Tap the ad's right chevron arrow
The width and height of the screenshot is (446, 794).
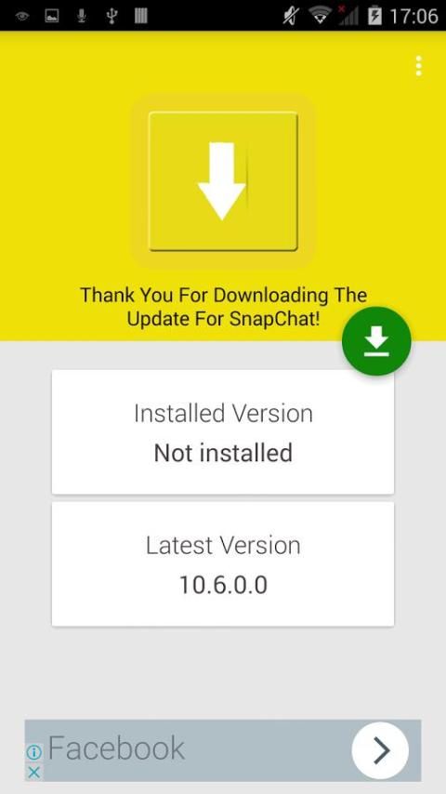click(380, 750)
